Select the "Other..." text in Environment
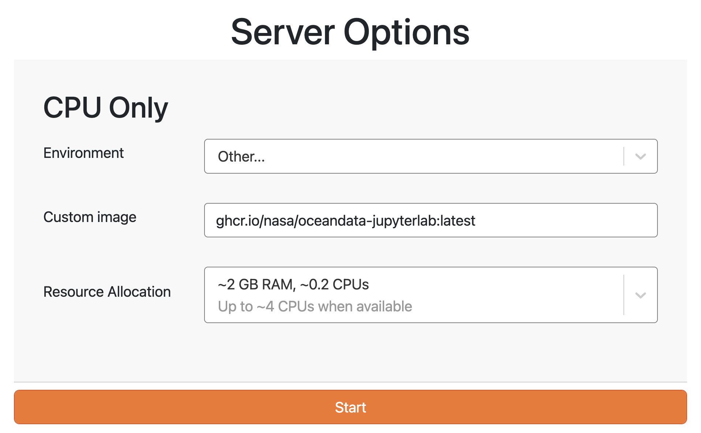The width and height of the screenshot is (701, 433). pos(241,157)
